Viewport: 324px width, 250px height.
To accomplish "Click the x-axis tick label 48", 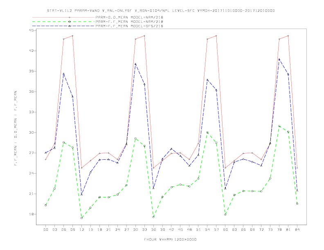I will pos(189,230).
